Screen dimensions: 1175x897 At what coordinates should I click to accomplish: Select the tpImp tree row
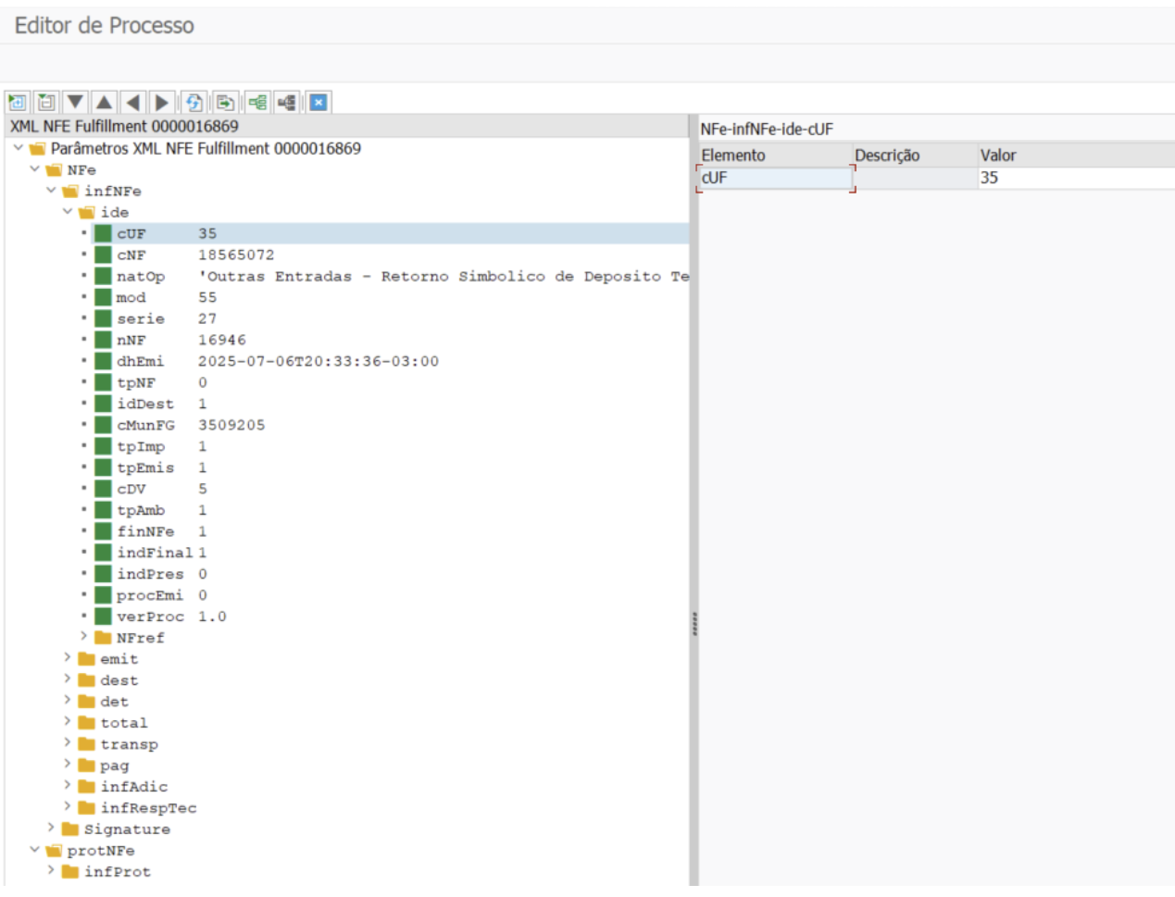[x=347, y=446]
